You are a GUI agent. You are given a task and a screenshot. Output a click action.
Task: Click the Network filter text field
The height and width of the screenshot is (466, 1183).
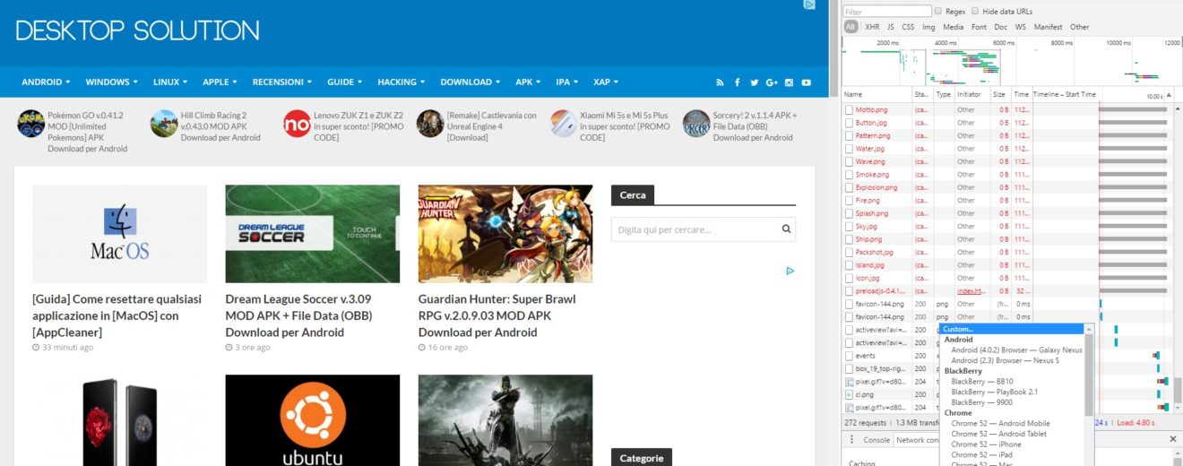(885, 12)
